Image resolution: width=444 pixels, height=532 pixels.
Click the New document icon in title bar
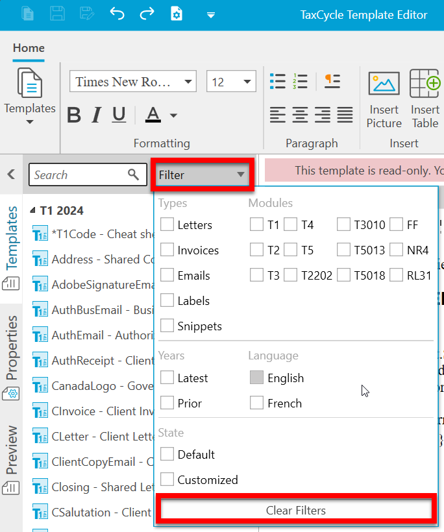point(27,14)
